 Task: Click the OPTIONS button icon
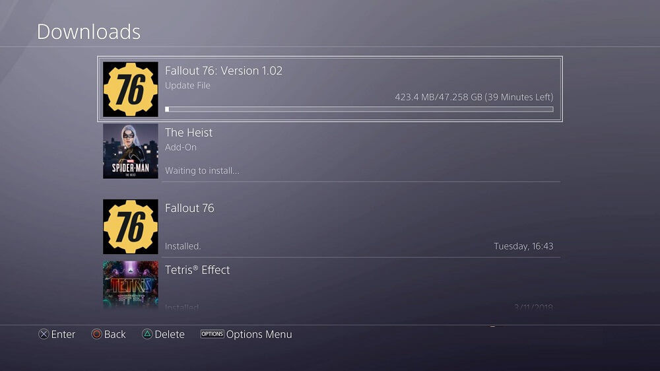point(212,334)
